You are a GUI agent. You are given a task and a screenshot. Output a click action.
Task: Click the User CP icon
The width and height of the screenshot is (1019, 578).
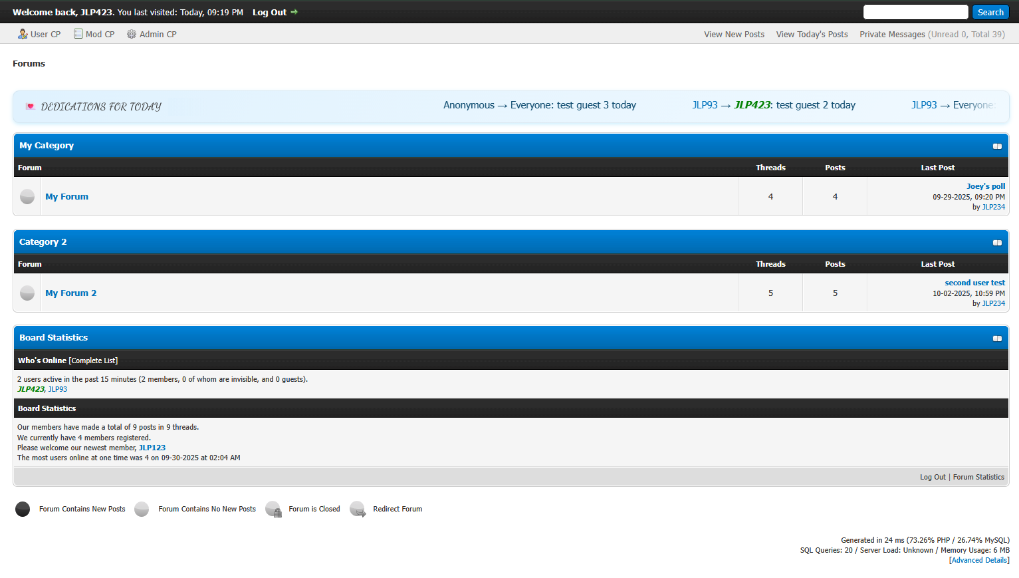pyautogui.click(x=23, y=34)
